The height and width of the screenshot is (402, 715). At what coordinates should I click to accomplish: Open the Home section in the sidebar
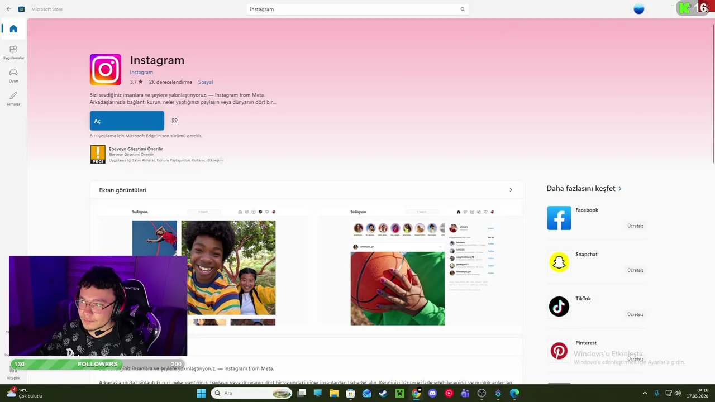pos(13,29)
